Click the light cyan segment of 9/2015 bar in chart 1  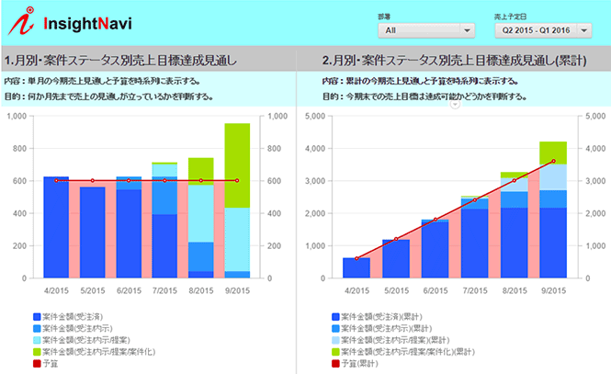coord(237,239)
